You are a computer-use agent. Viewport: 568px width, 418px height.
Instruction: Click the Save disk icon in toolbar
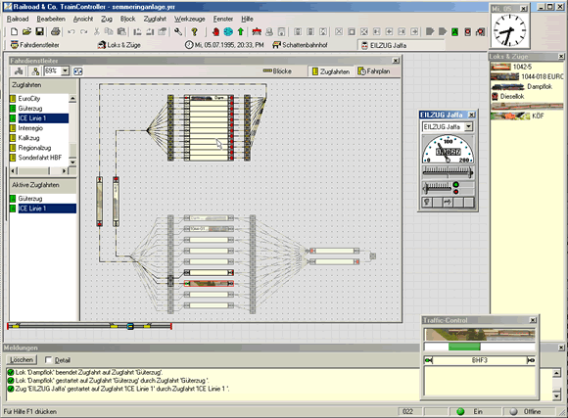pos(39,32)
